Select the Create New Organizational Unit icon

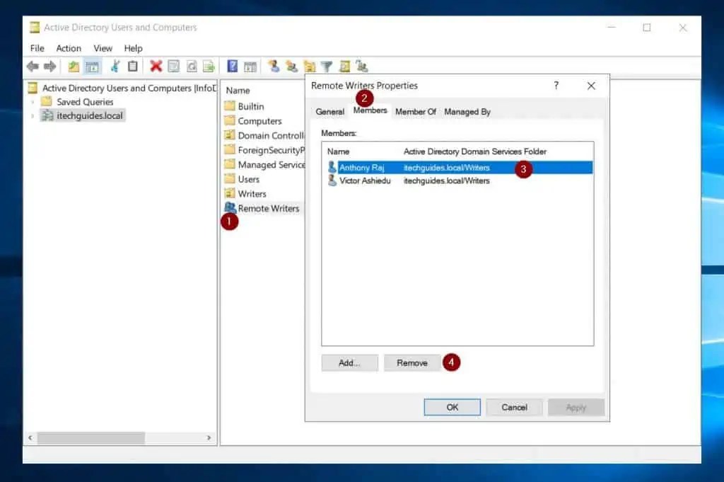309,66
